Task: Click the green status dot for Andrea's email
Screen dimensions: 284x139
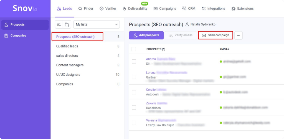Action: [x=221, y=62]
